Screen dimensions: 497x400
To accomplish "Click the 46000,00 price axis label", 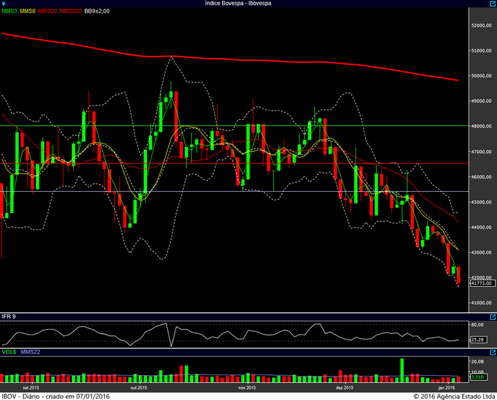I will point(482,177).
